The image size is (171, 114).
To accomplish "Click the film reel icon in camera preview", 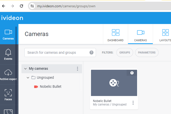I will 114,83.
